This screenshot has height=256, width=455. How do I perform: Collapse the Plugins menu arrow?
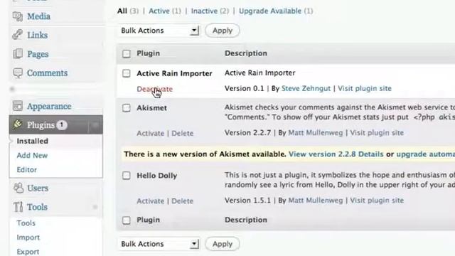tap(95, 125)
